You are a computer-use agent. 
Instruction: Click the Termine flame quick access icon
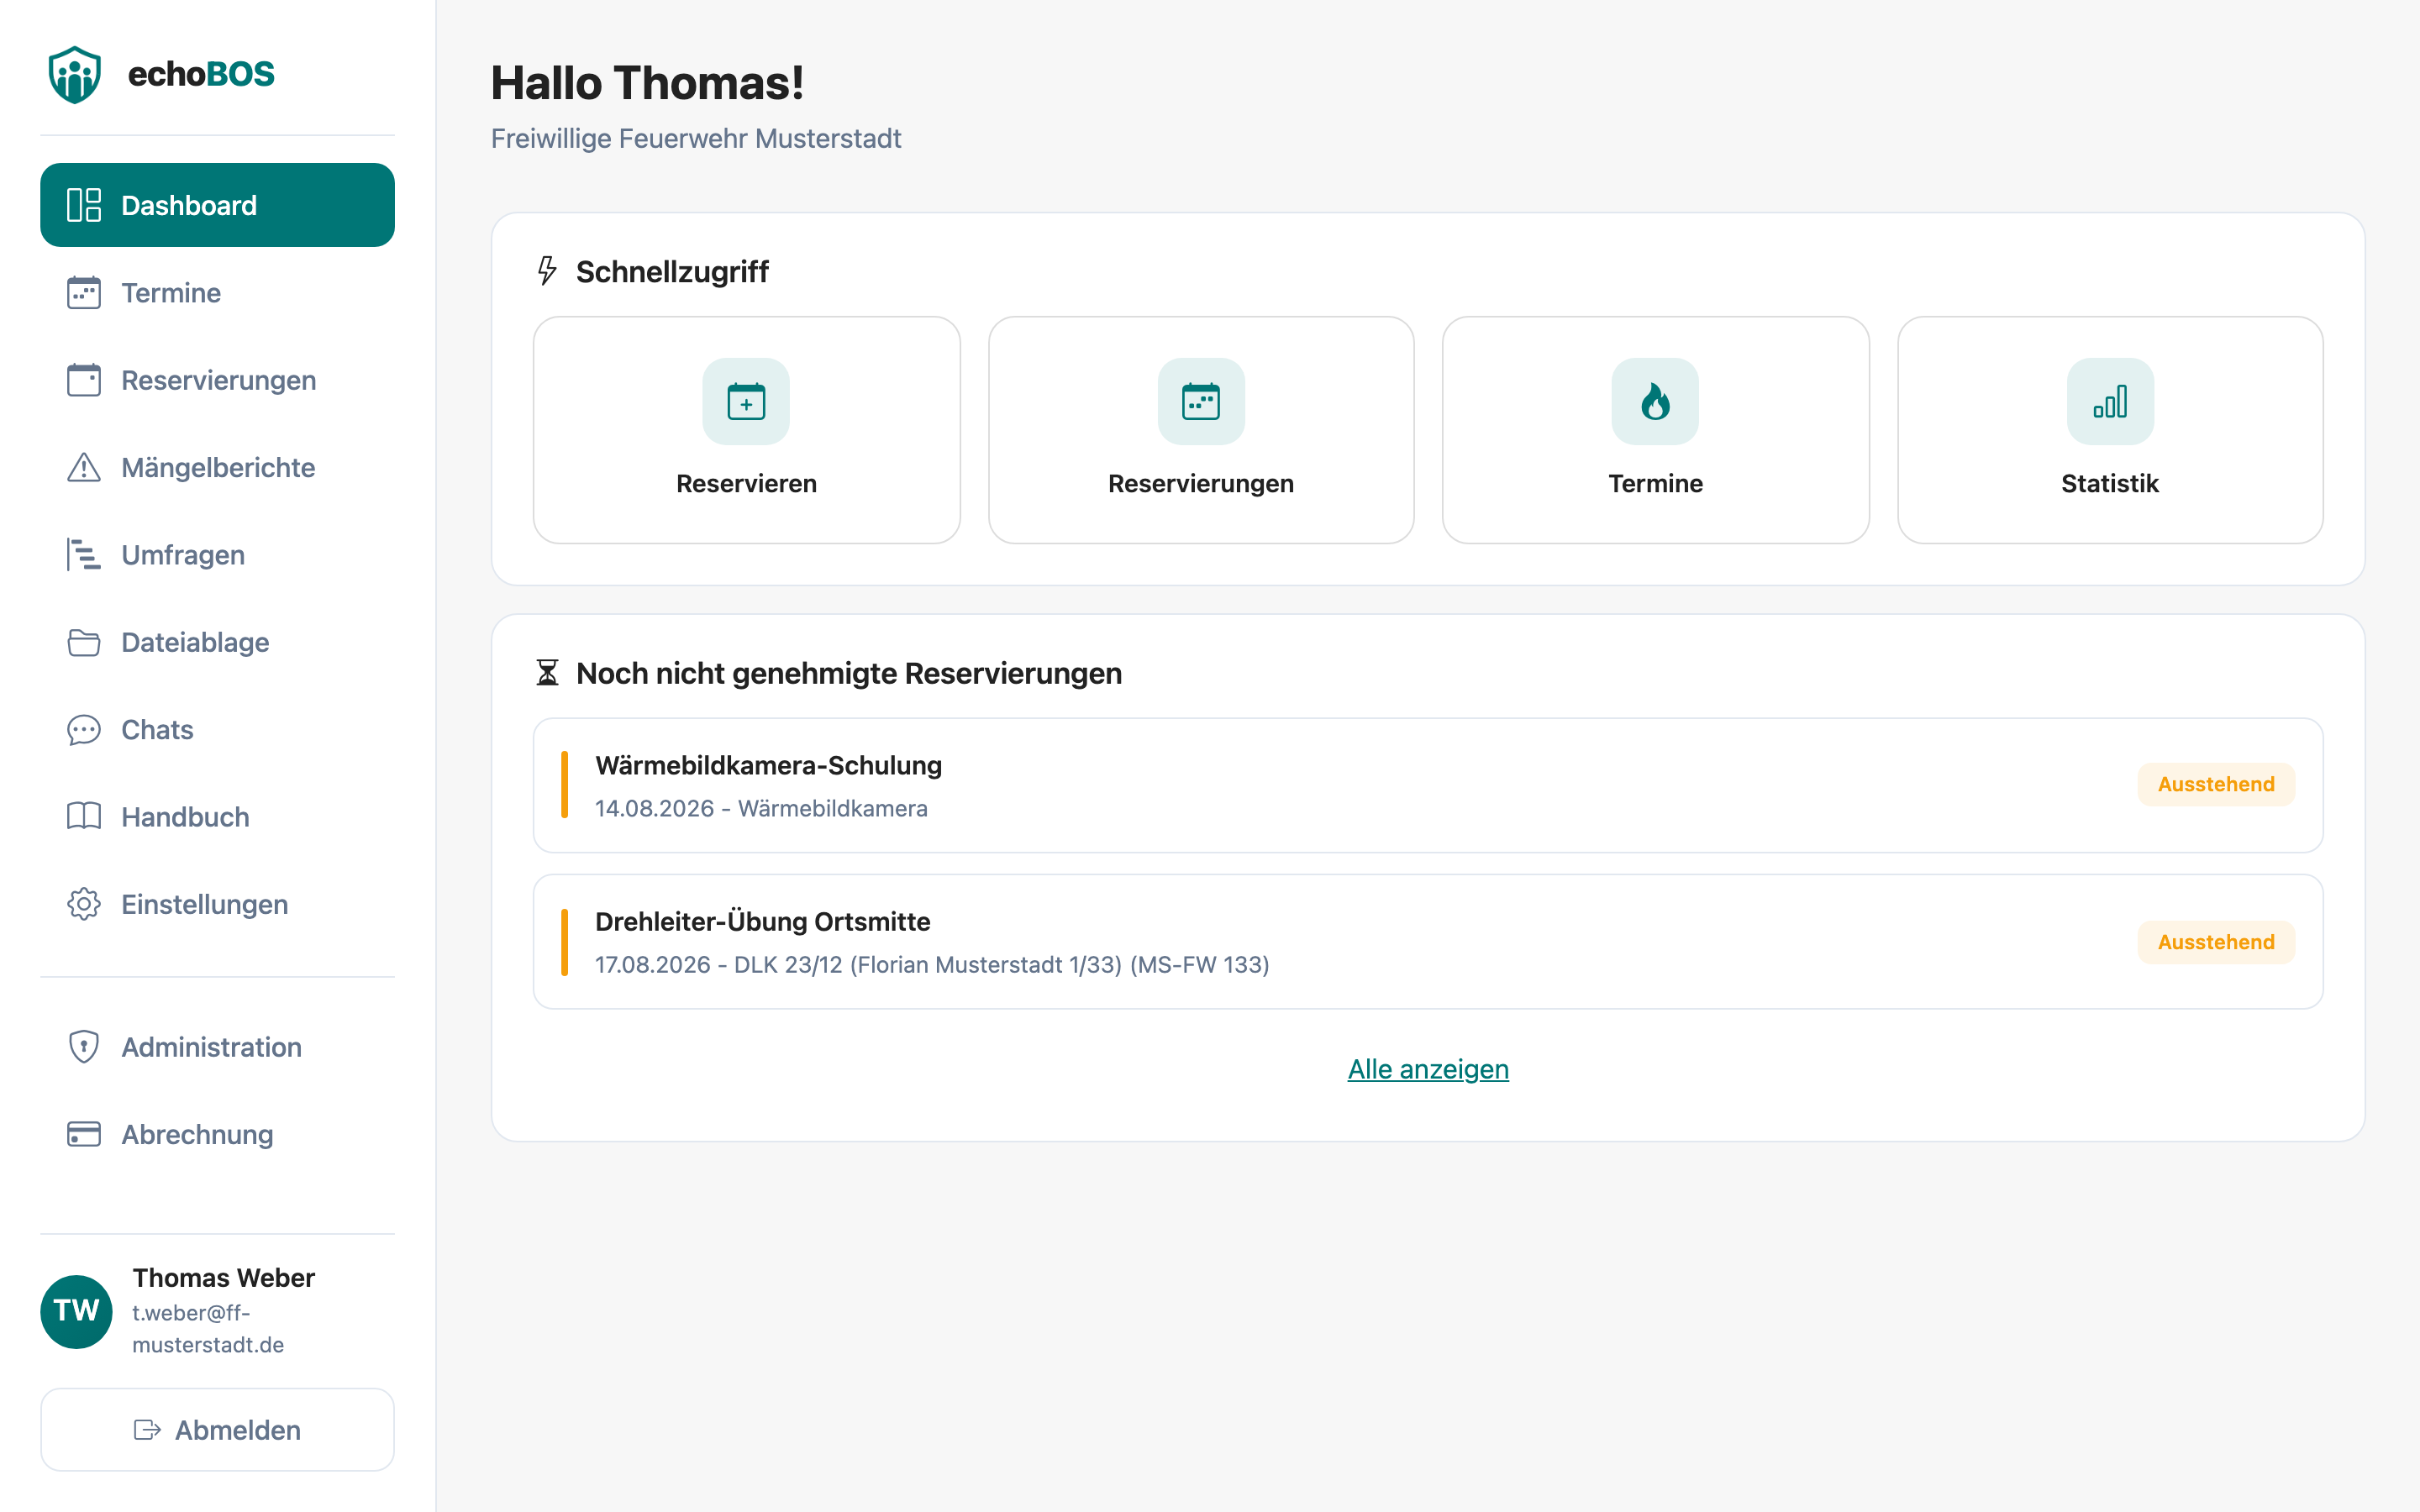(1655, 402)
